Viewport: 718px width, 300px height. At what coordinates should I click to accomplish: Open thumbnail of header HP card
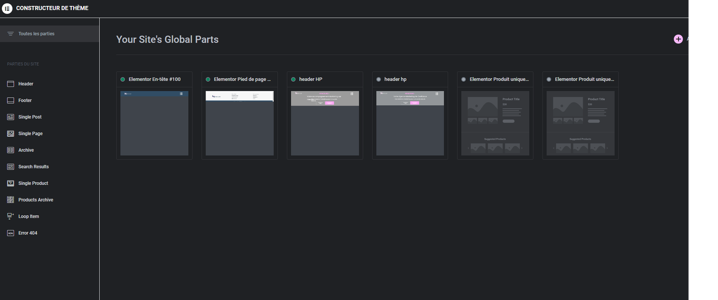tap(325, 123)
